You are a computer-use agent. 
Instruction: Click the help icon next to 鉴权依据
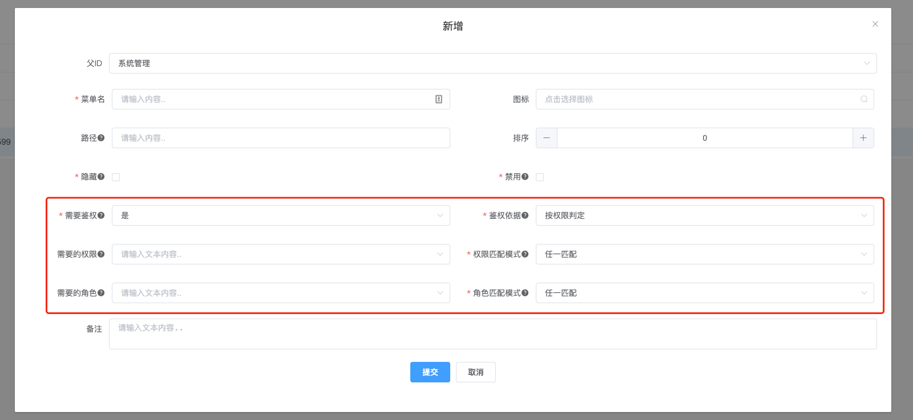525,215
